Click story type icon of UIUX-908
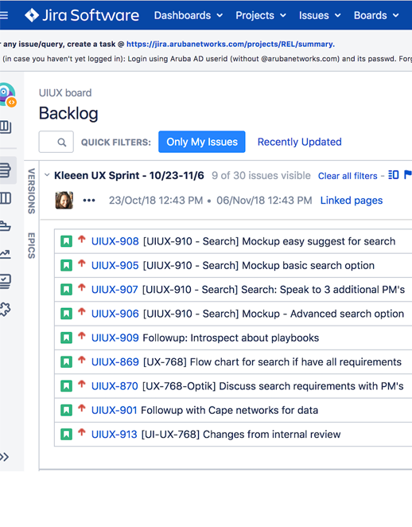 coord(66,241)
